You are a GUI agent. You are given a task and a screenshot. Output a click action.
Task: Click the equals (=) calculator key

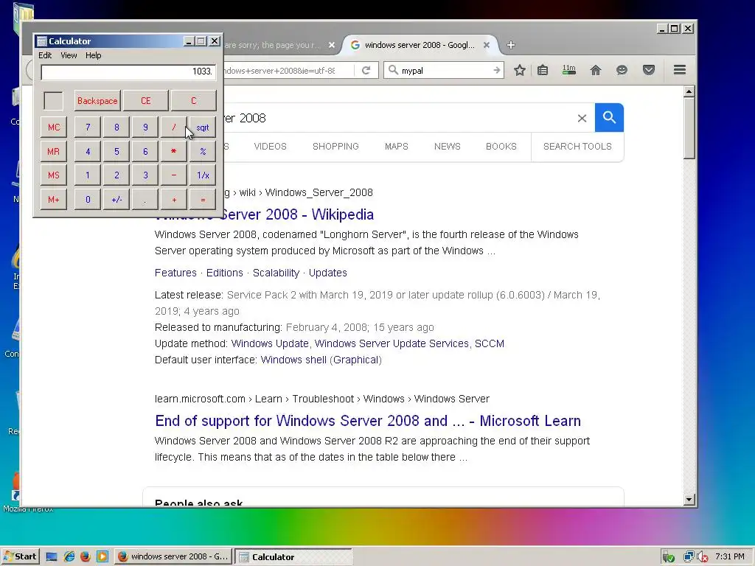coord(203,199)
